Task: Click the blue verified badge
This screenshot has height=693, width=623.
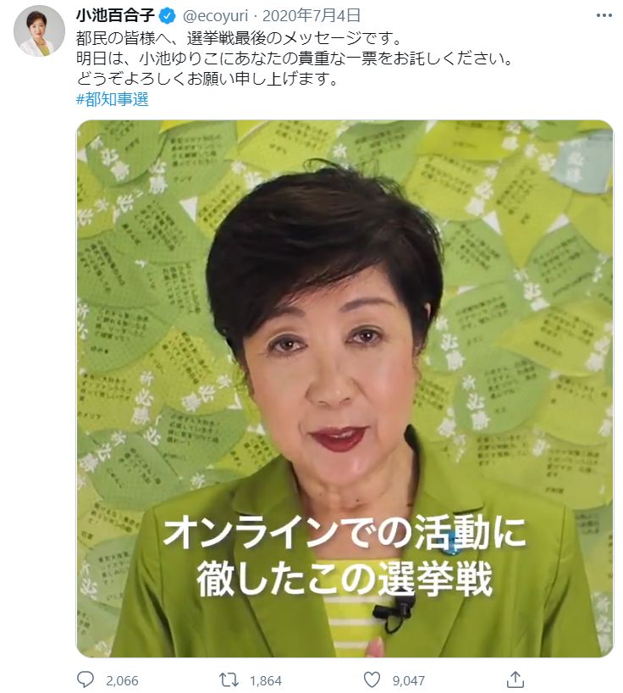Action: click(x=168, y=16)
